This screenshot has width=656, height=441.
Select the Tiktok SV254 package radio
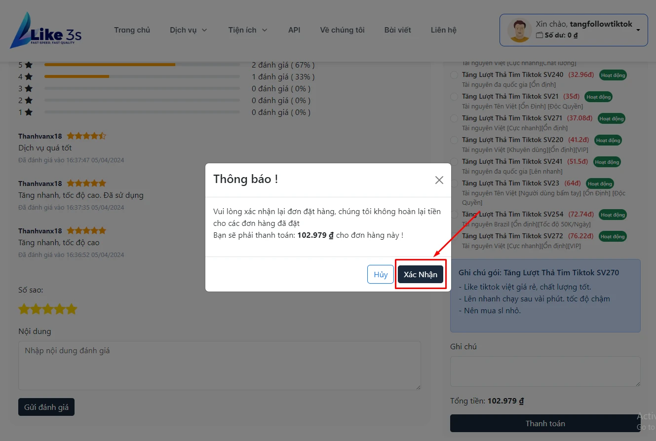454,215
